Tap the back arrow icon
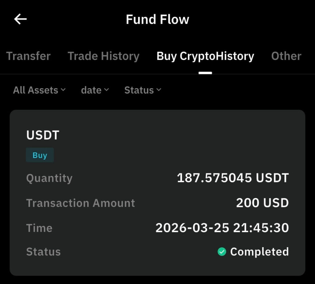This screenshot has width=315, height=284. (20, 19)
